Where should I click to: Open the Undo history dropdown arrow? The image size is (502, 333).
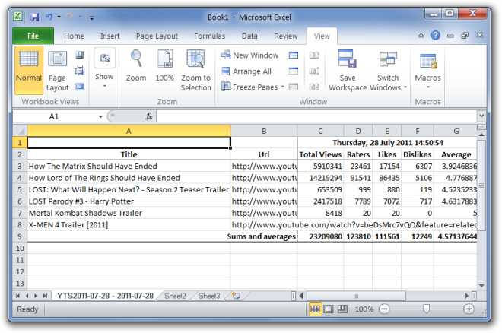pos(59,17)
